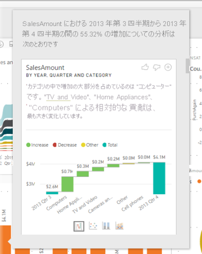
Task: Switch to the scatter chart view icon
Action: 93,226
